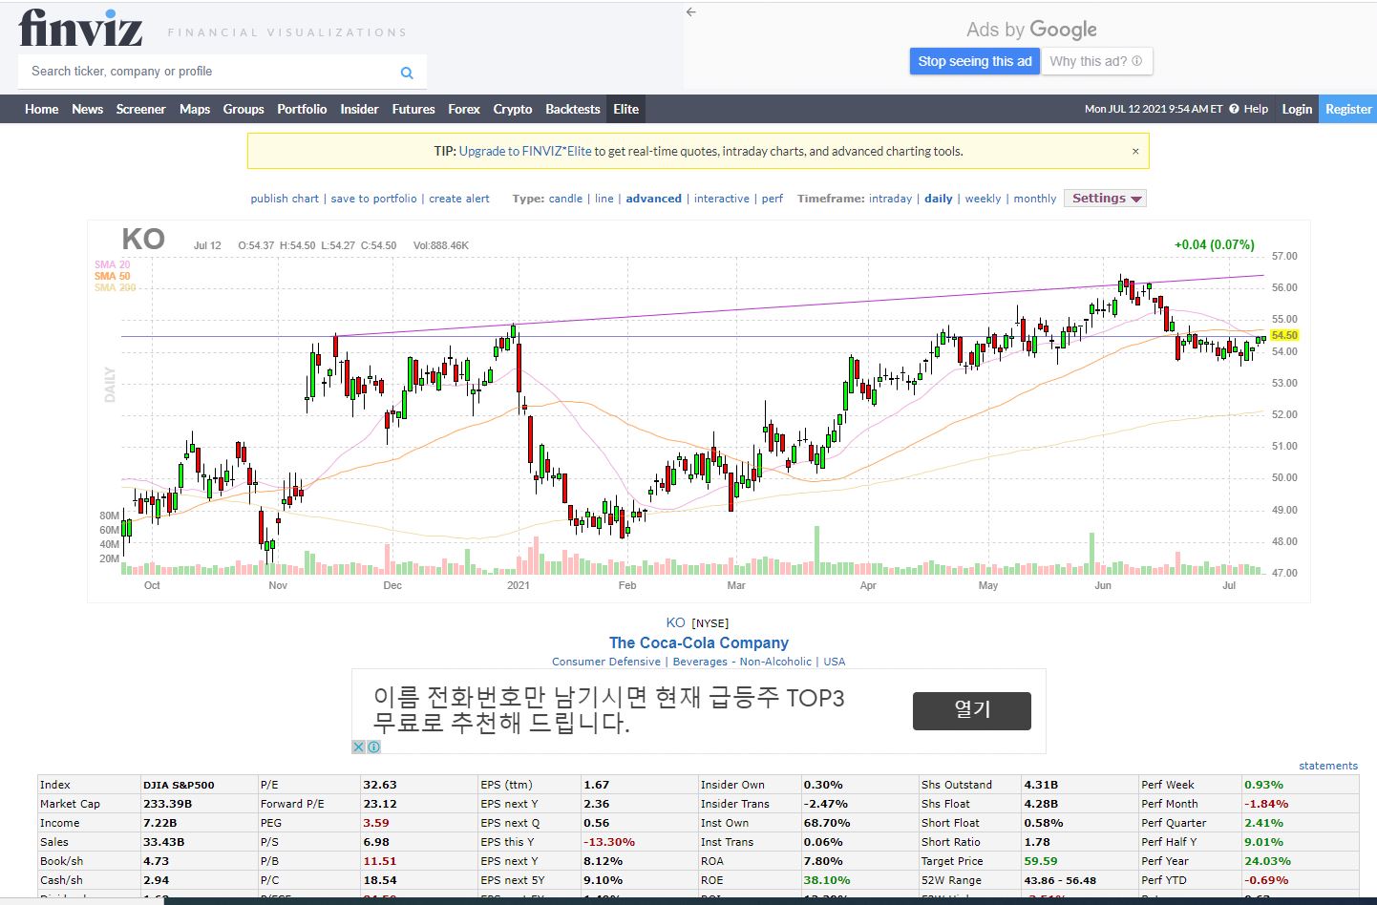Click the Help question mark icon
The height and width of the screenshot is (905, 1377).
point(1235,109)
